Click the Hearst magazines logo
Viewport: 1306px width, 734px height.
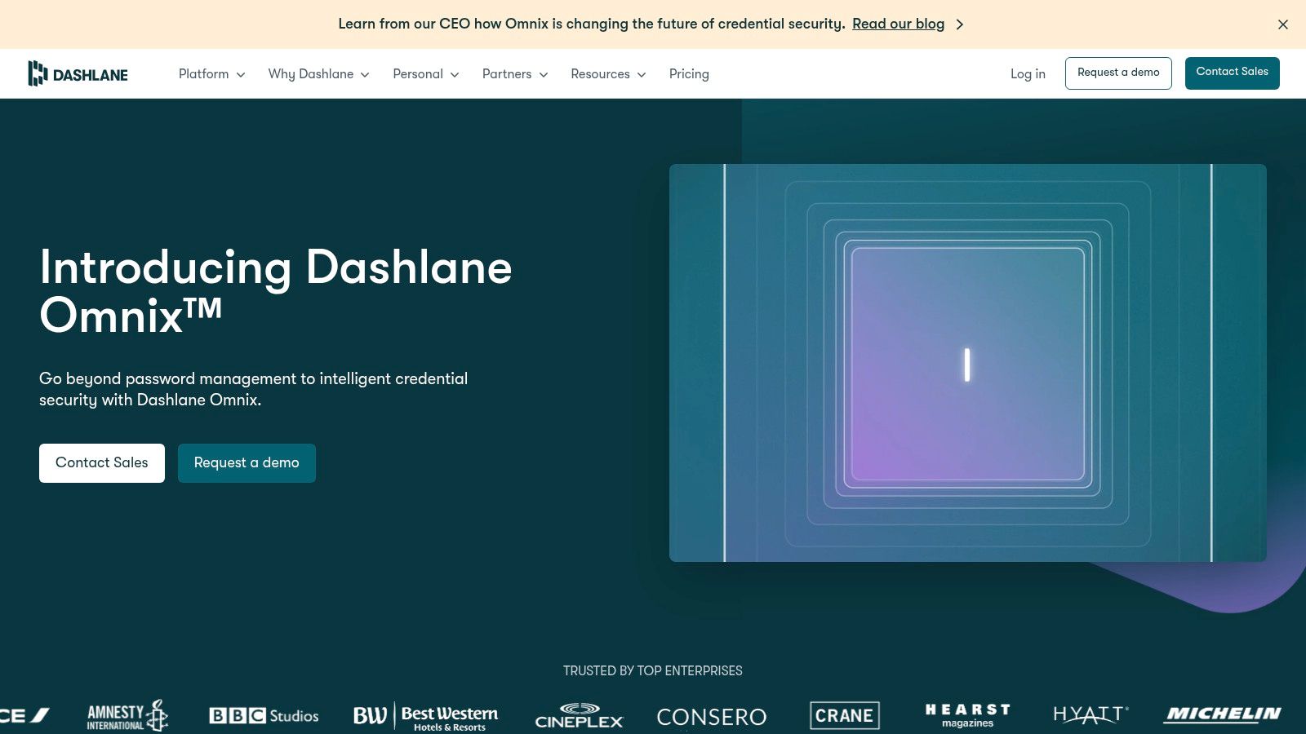(x=968, y=715)
